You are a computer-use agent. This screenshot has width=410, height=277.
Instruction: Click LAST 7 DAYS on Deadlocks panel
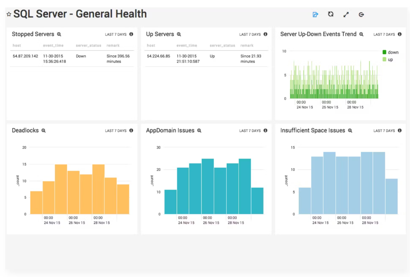coord(115,131)
